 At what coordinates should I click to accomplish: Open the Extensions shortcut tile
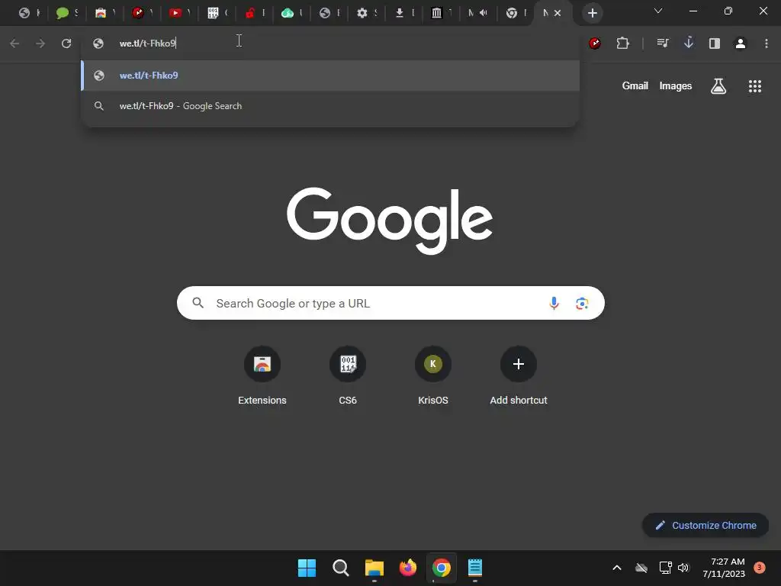tap(262, 377)
